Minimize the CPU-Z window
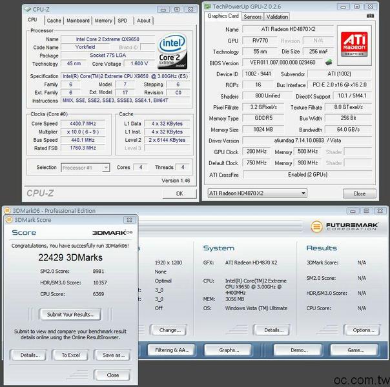The height and width of the screenshot is (387, 390). coord(163,10)
